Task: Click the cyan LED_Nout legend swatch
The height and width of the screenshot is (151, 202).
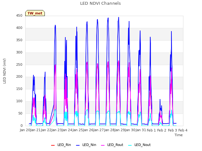Action: tap(130, 145)
